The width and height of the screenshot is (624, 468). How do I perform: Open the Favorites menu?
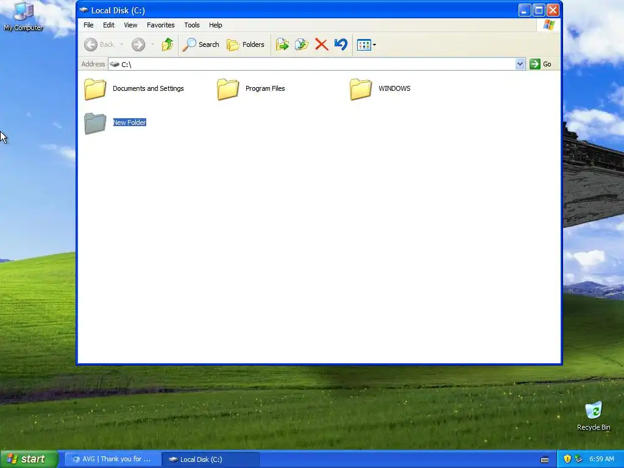pyautogui.click(x=161, y=25)
